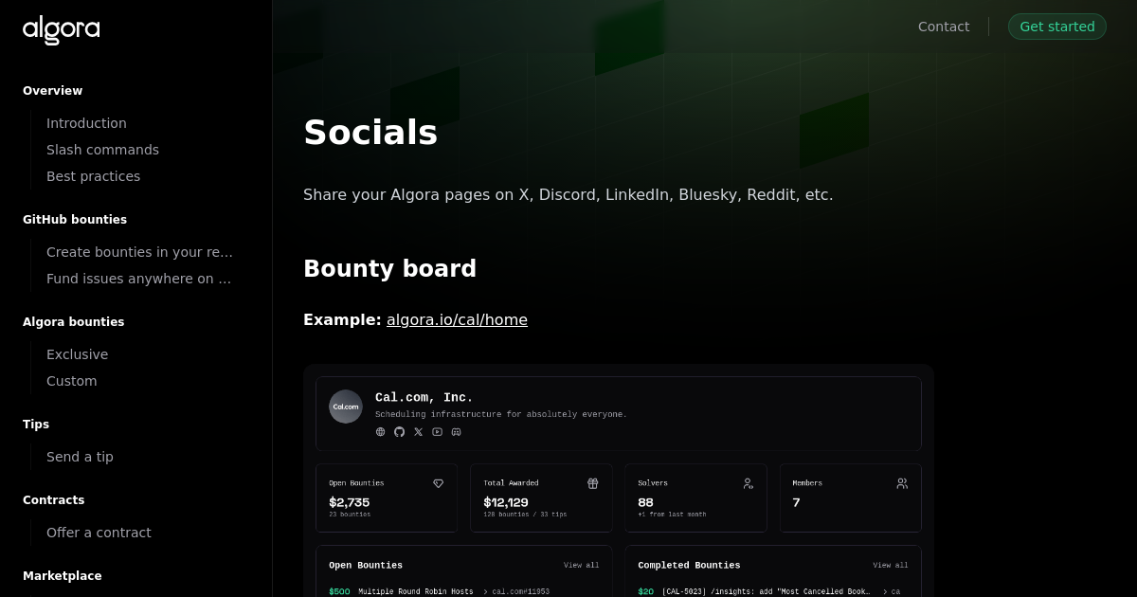This screenshot has height=597, width=1137.
Task: Open the Offer a contract page
Action: 99,533
